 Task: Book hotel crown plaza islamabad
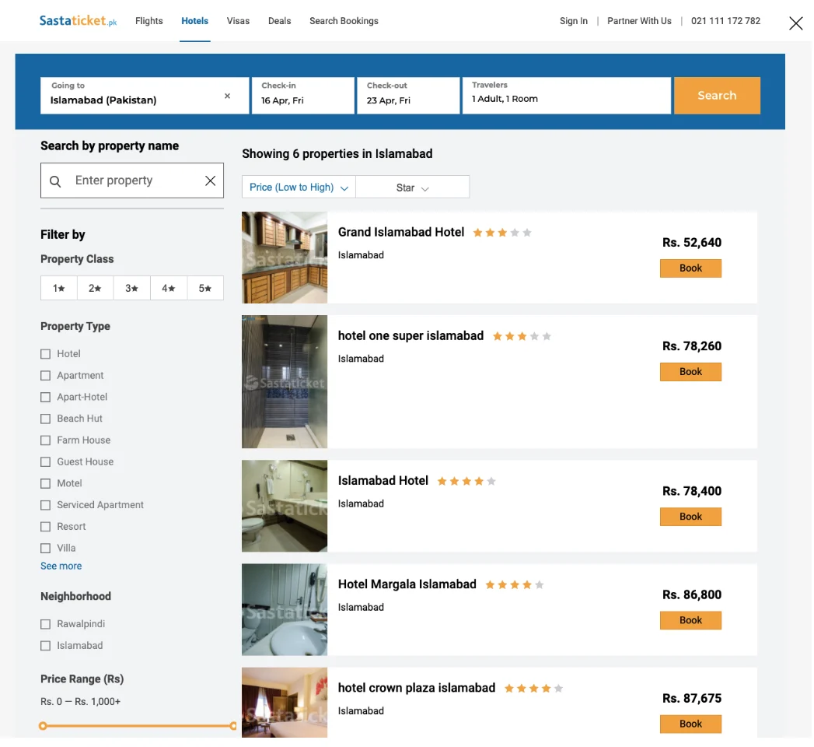[x=690, y=724]
